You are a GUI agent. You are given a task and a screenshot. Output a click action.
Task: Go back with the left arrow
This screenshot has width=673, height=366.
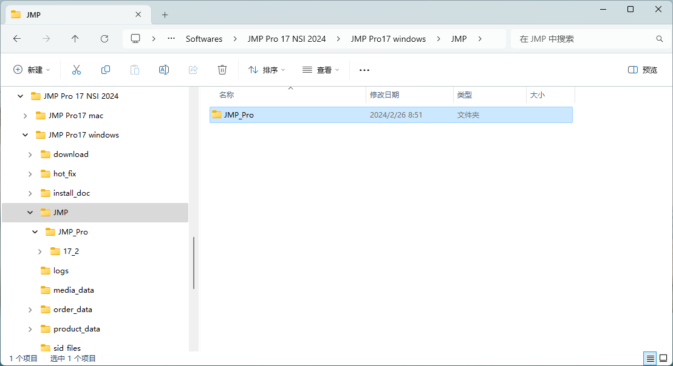17,39
